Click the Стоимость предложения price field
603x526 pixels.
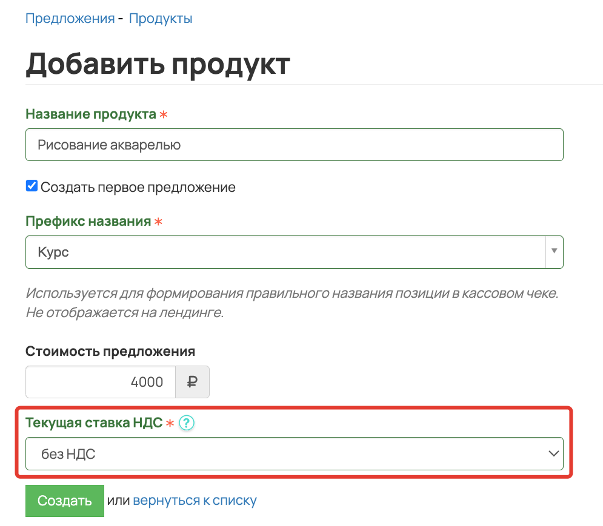(x=101, y=382)
